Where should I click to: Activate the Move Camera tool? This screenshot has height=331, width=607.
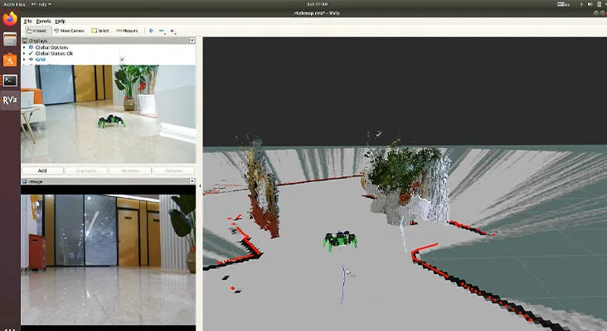pyautogui.click(x=70, y=31)
